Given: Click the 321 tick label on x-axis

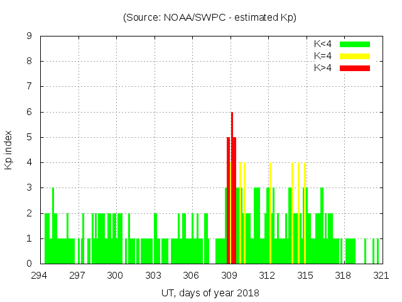Looking at the screenshot, I should point(381,276).
